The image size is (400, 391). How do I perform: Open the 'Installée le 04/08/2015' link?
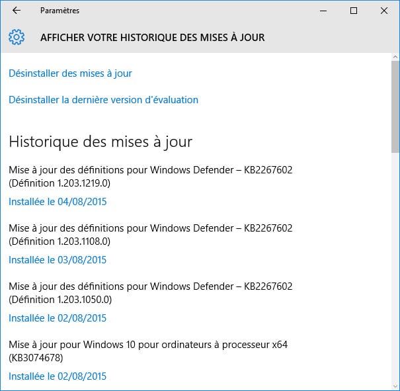coord(58,202)
